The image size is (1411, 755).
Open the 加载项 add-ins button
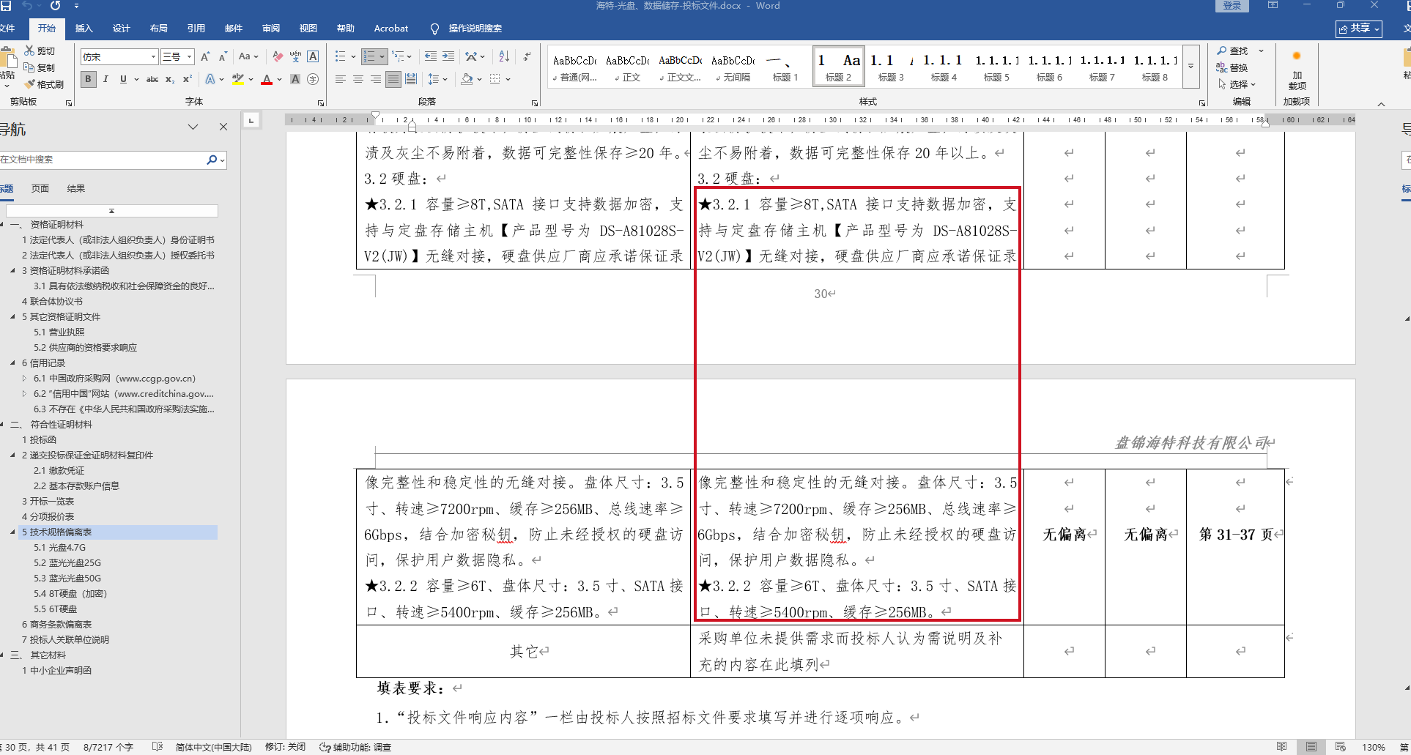1297,71
